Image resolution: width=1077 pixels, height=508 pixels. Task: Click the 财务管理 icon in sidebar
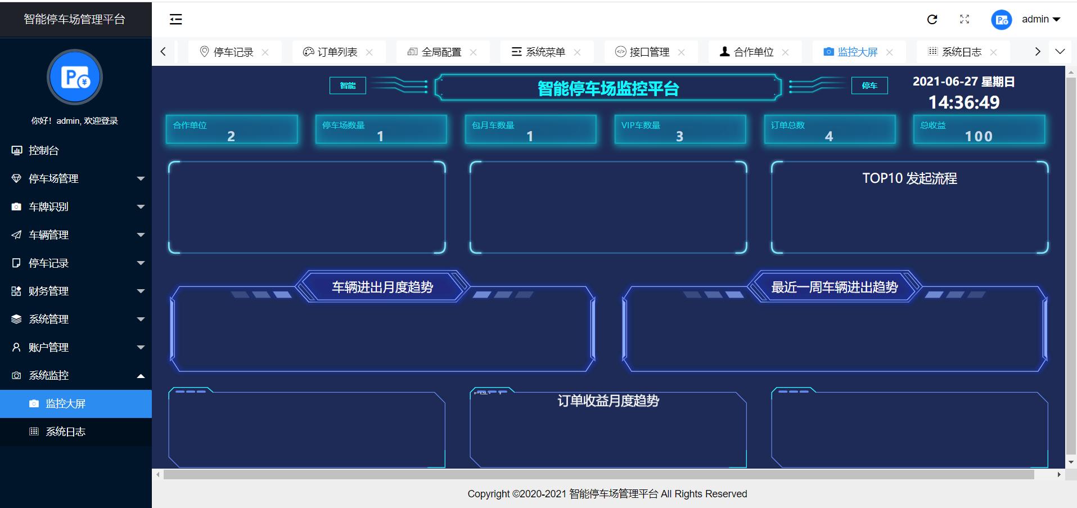[16, 291]
